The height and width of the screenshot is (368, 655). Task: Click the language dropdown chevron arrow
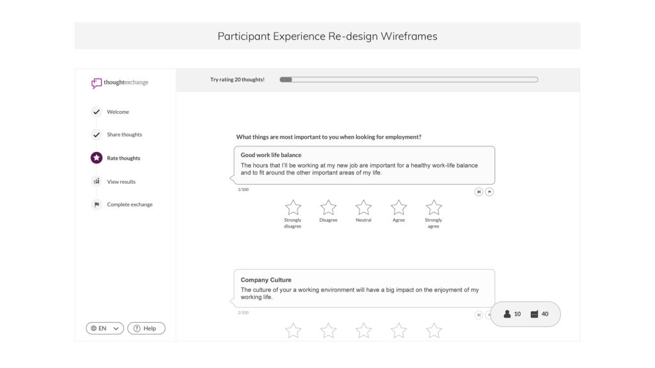click(x=116, y=329)
